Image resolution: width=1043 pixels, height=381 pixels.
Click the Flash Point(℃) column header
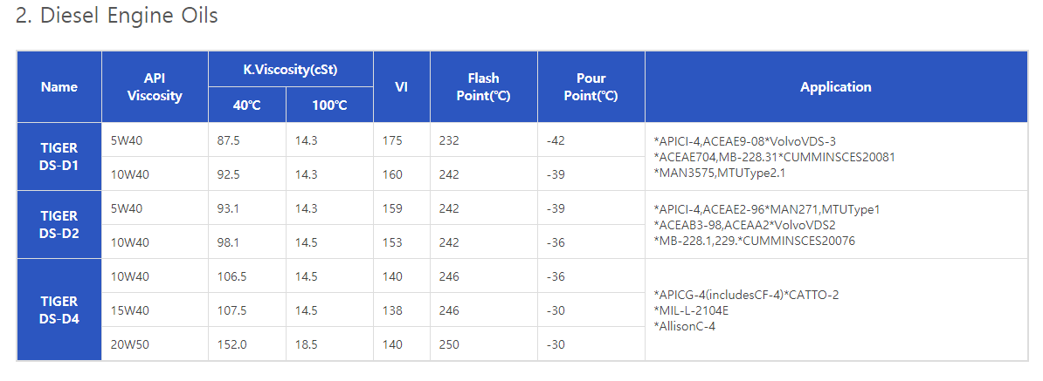pyautogui.click(x=483, y=87)
